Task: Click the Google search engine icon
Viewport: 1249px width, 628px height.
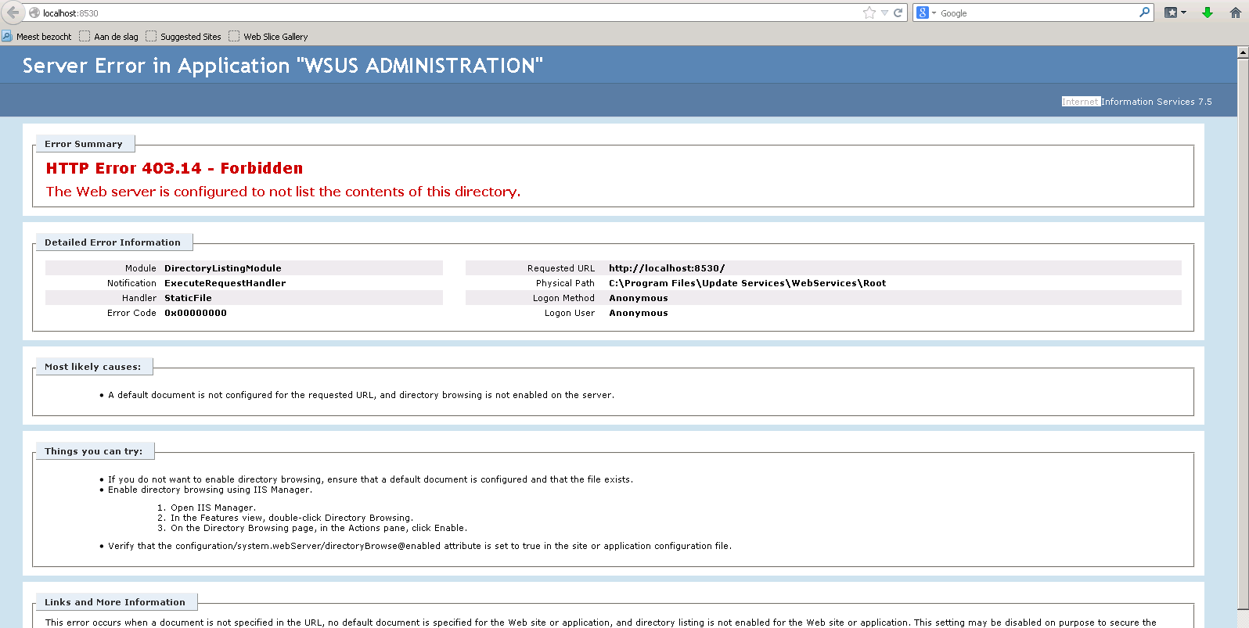Action: pyautogui.click(x=923, y=13)
